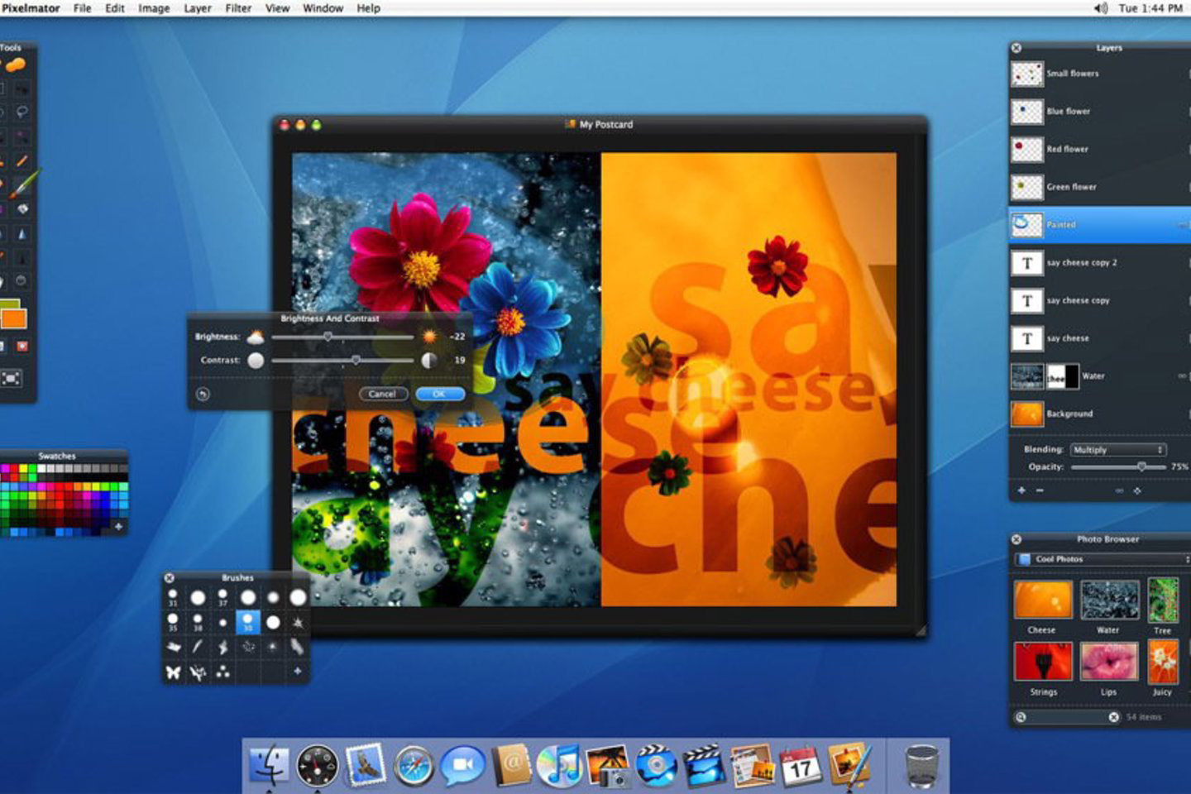1191x794 pixels.
Task: Select the Cheese photo thumbnail
Action: click(x=1043, y=600)
